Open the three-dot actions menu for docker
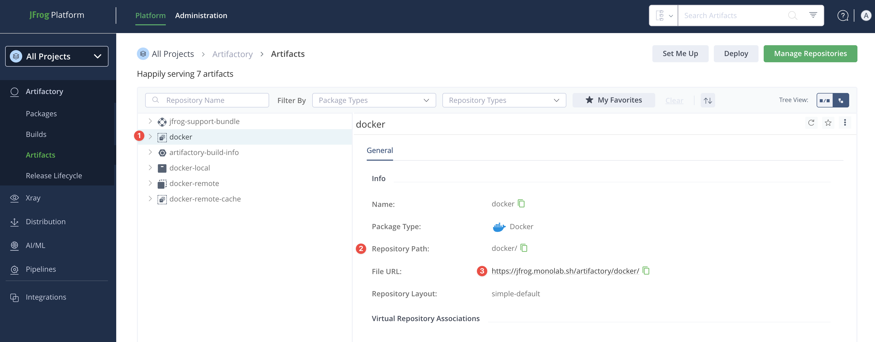875x342 pixels. click(x=845, y=123)
